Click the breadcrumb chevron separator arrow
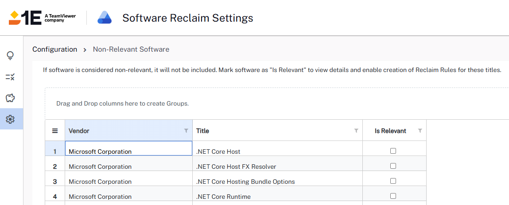The width and height of the screenshot is (509, 205). [85, 50]
